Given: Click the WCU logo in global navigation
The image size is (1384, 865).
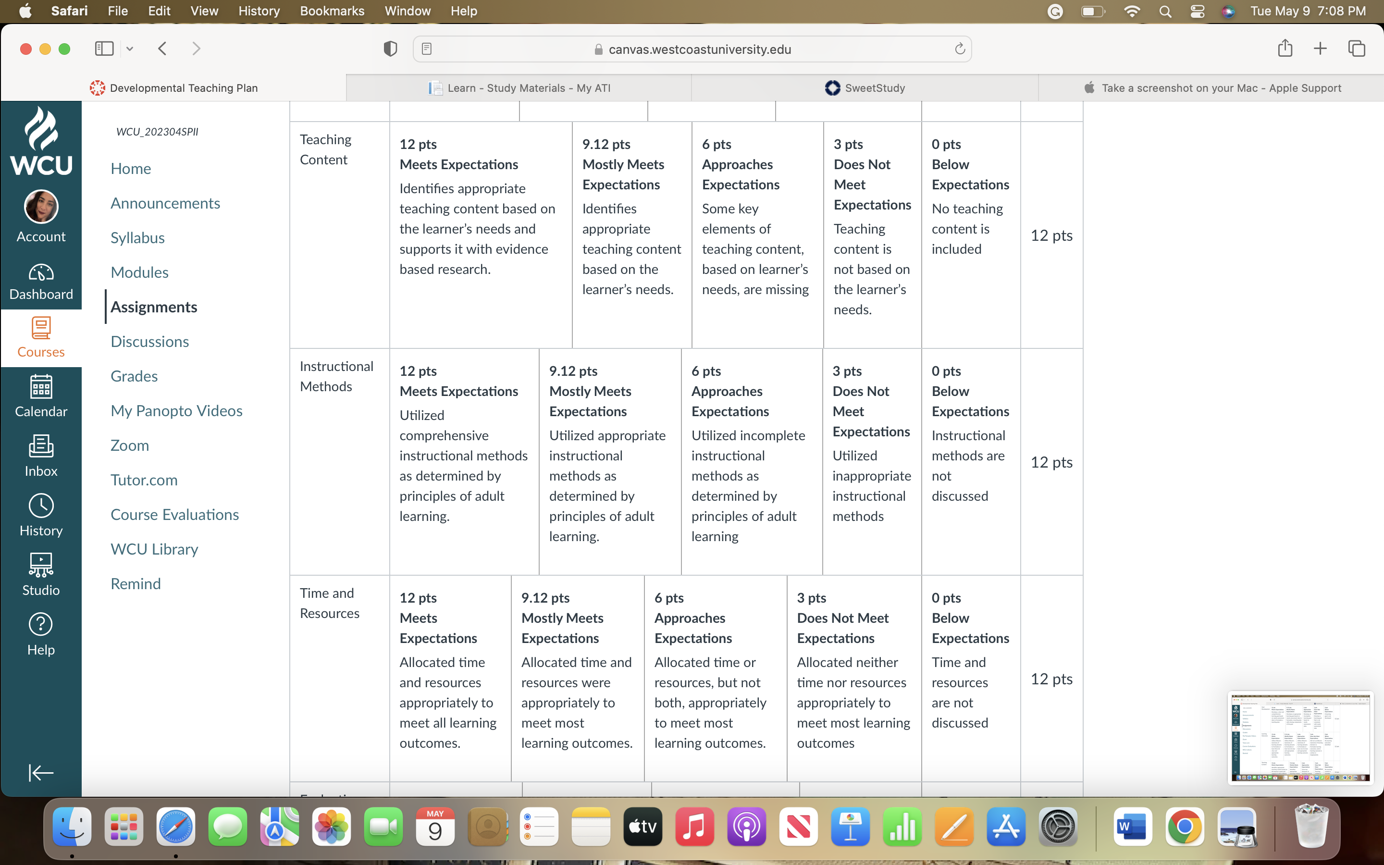Looking at the screenshot, I should tap(40, 141).
